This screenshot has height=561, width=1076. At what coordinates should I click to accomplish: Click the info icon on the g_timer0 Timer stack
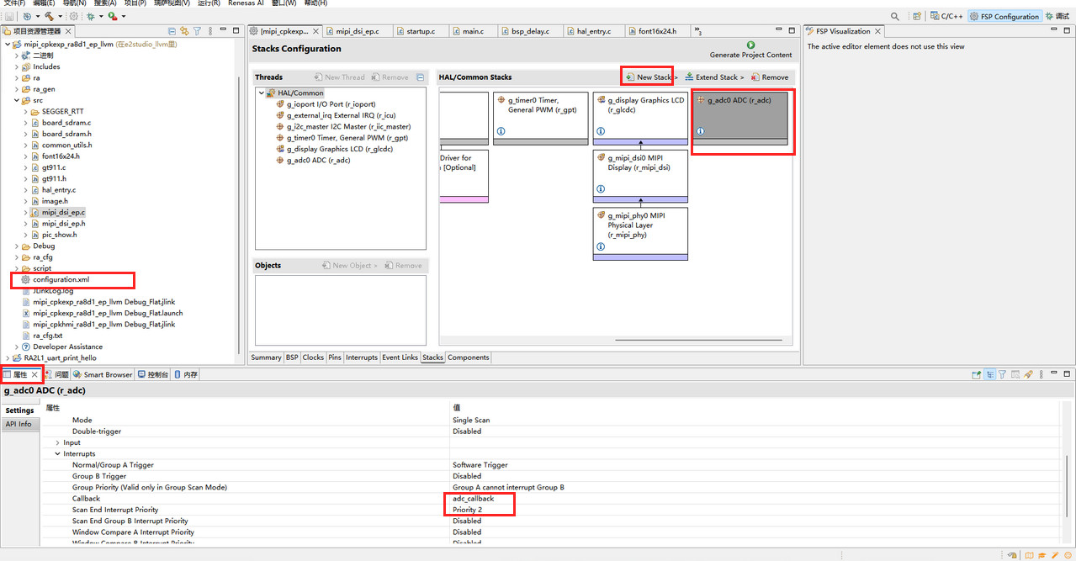click(x=501, y=131)
